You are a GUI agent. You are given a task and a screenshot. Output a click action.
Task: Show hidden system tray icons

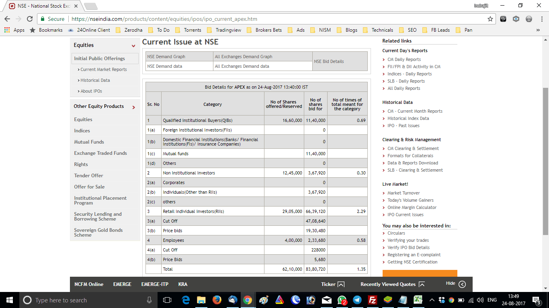point(432,300)
